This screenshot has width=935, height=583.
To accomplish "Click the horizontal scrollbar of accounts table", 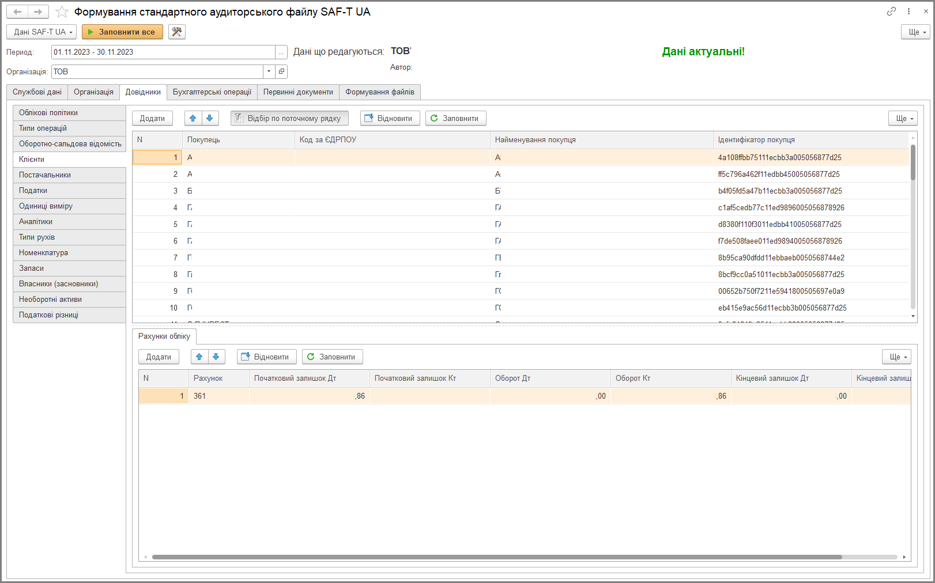I will [497, 557].
